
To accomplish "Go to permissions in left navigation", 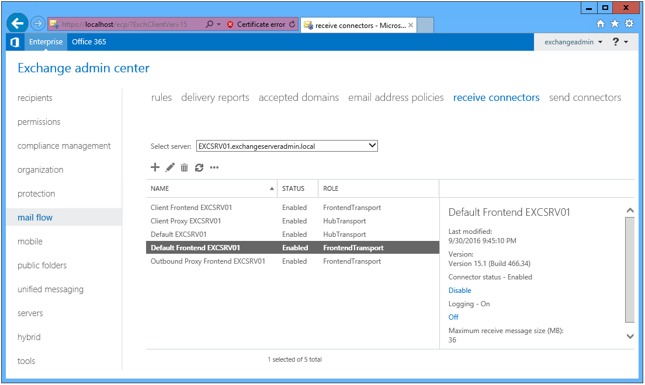I will [x=39, y=121].
